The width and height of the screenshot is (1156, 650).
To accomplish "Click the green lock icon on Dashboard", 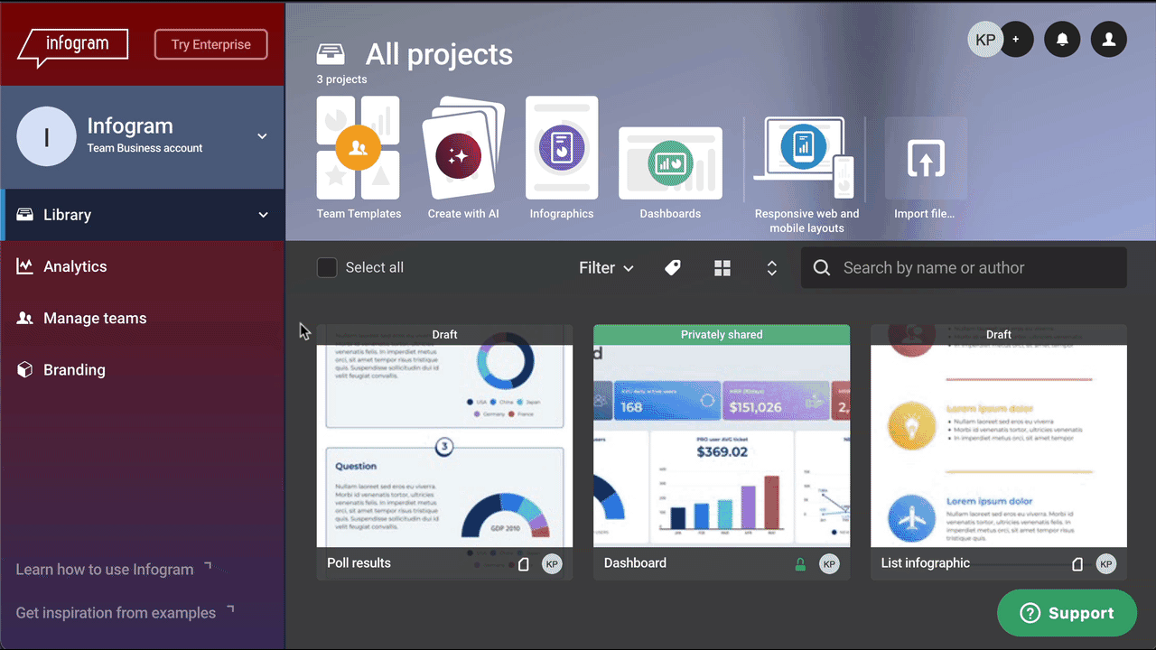I will point(800,564).
